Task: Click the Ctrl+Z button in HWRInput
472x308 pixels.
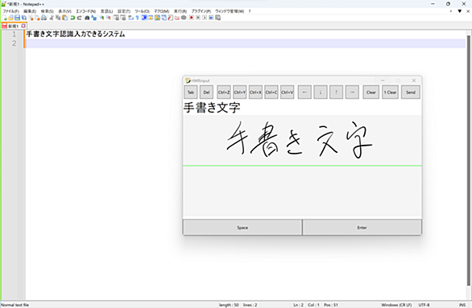Action: [224, 92]
